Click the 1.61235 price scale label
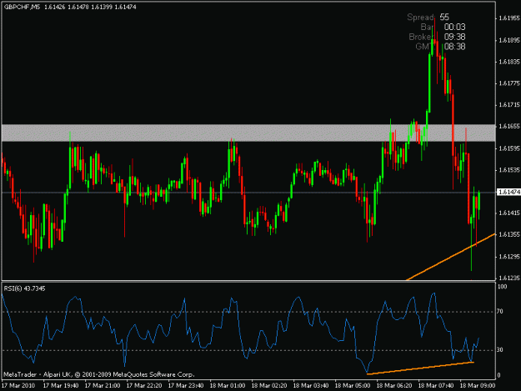Viewport: 521px width, 391px height. [508, 278]
